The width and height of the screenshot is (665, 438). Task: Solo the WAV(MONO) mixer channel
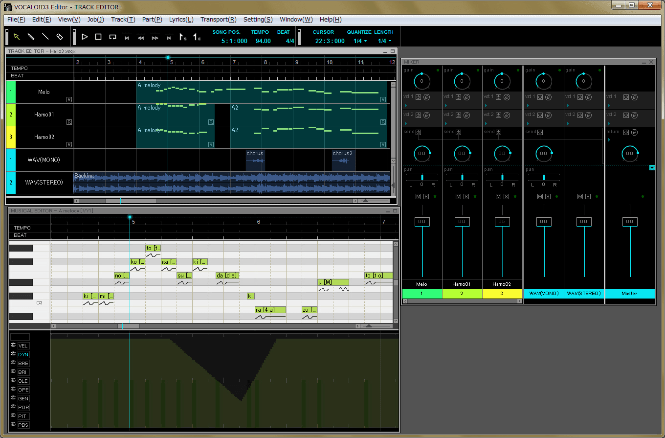[x=548, y=197]
